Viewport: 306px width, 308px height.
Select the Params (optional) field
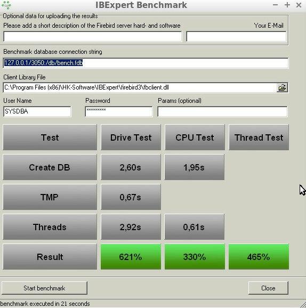(222, 111)
